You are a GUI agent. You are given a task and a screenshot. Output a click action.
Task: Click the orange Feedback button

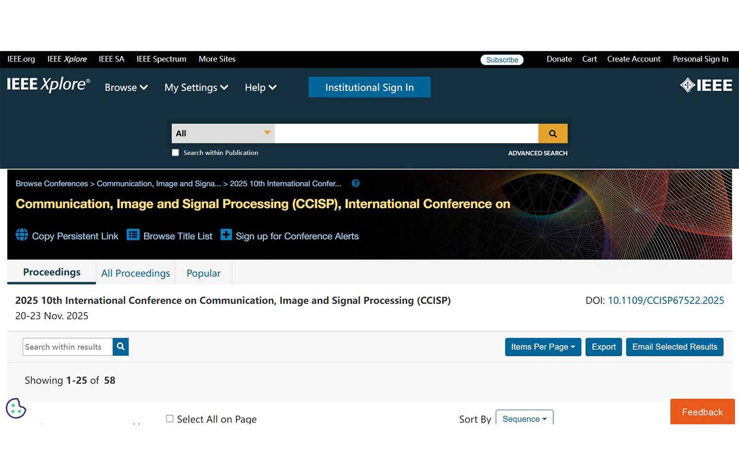(x=702, y=412)
